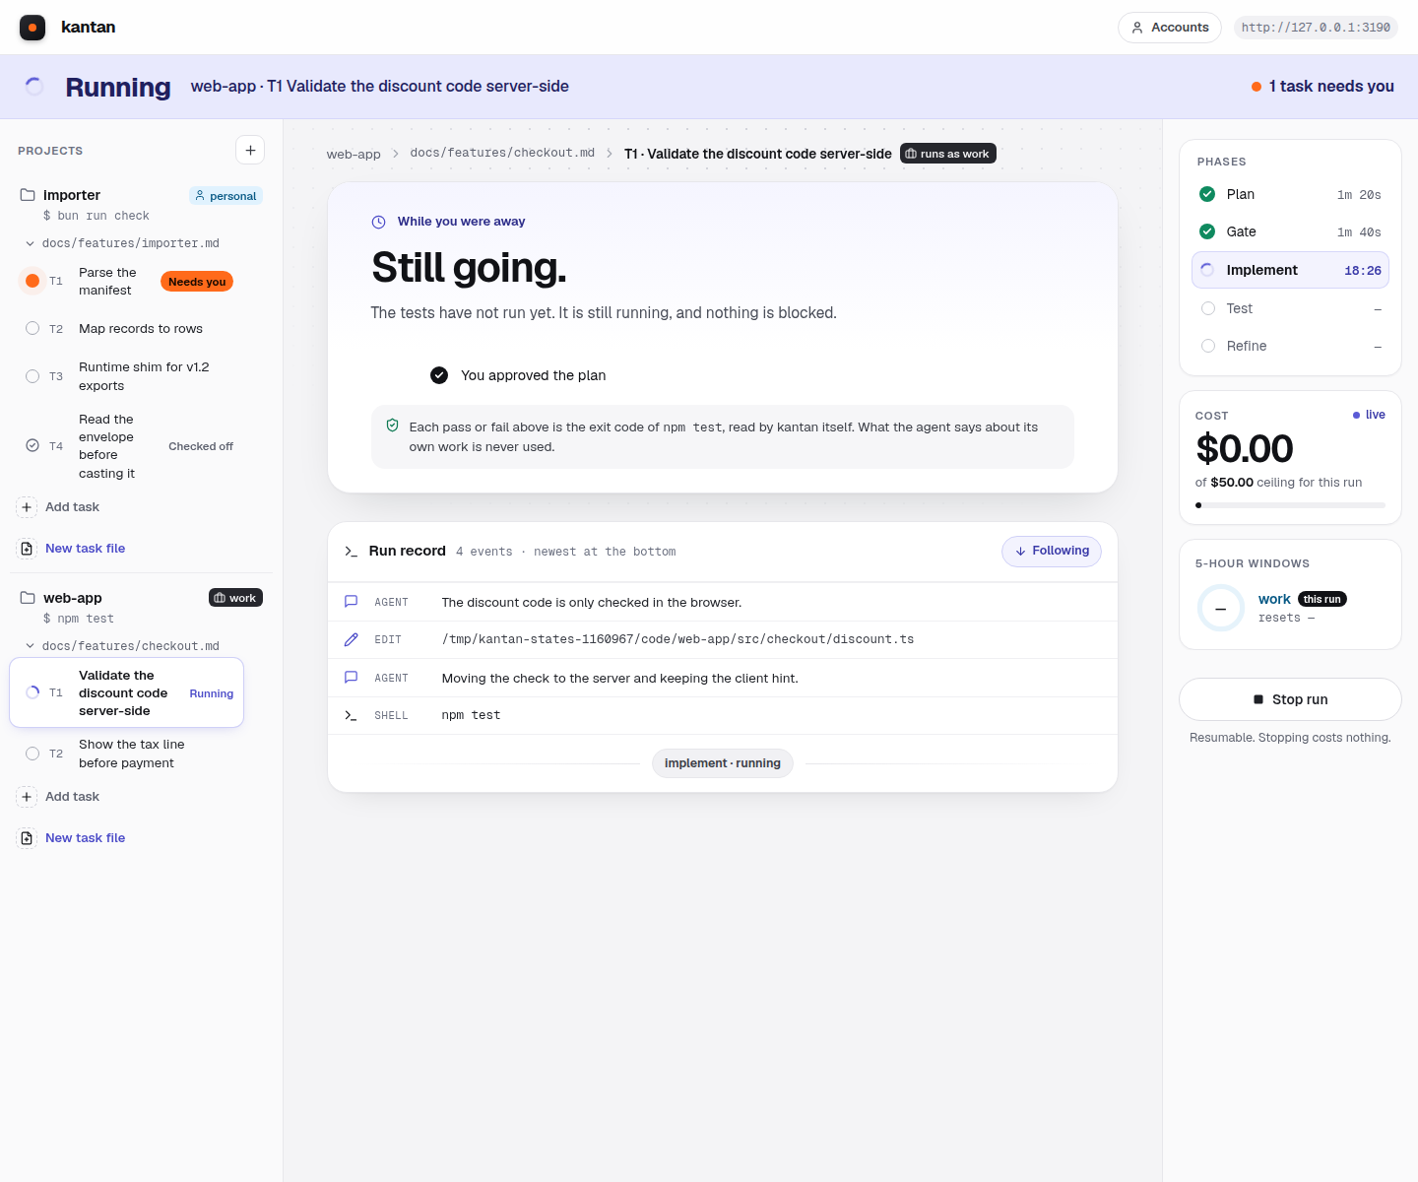This screenshot has width=1418, height=1182.
Task: Open the web-app breadcrumb link
Action: pos(354,154)
